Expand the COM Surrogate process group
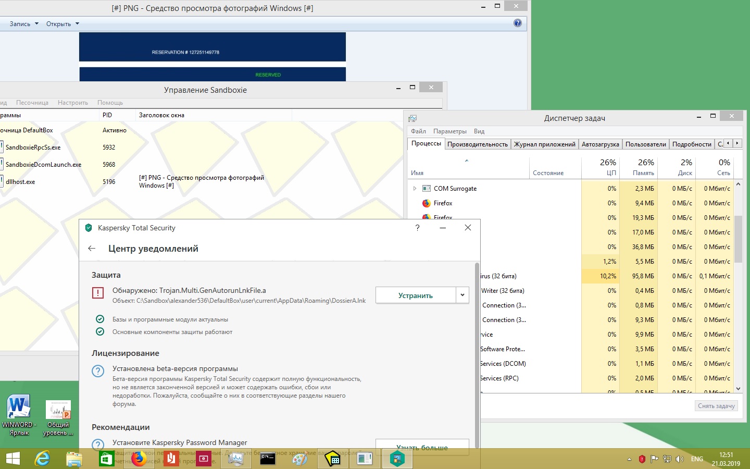 pos(415,189)
